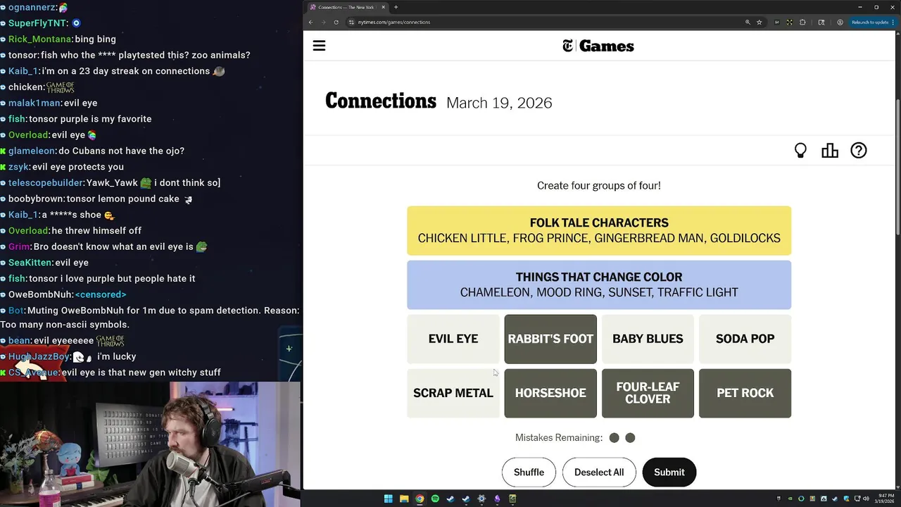The height and width of the screenshot is (507, 901).
Task: Select the SCRAP METAL tile
Action: pyautogui.click(x=453, y=393)
